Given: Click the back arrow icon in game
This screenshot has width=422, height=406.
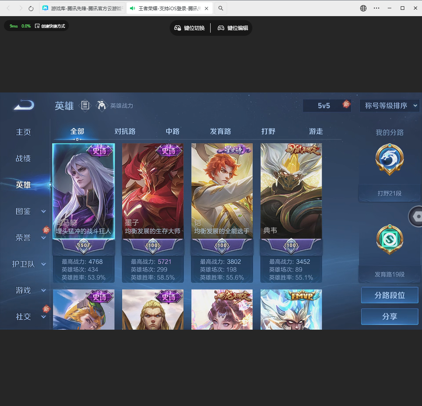Looking at the screenshot, I should pyautogui.click(x=24, y=105).
